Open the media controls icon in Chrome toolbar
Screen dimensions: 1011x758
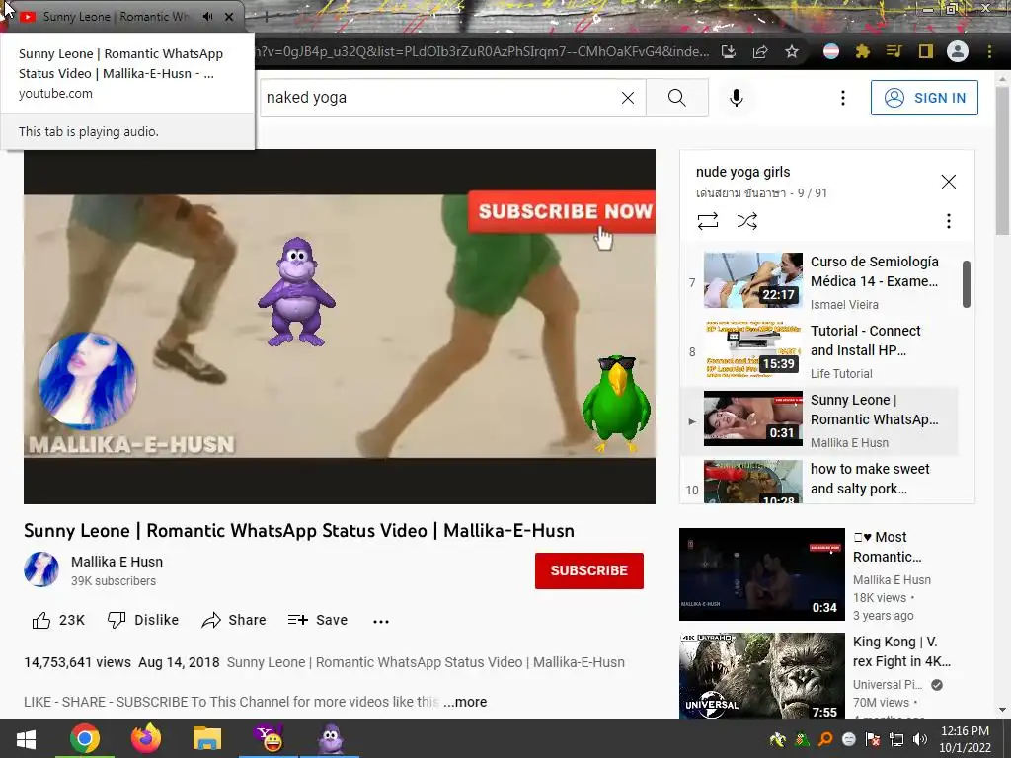point(894,51)
